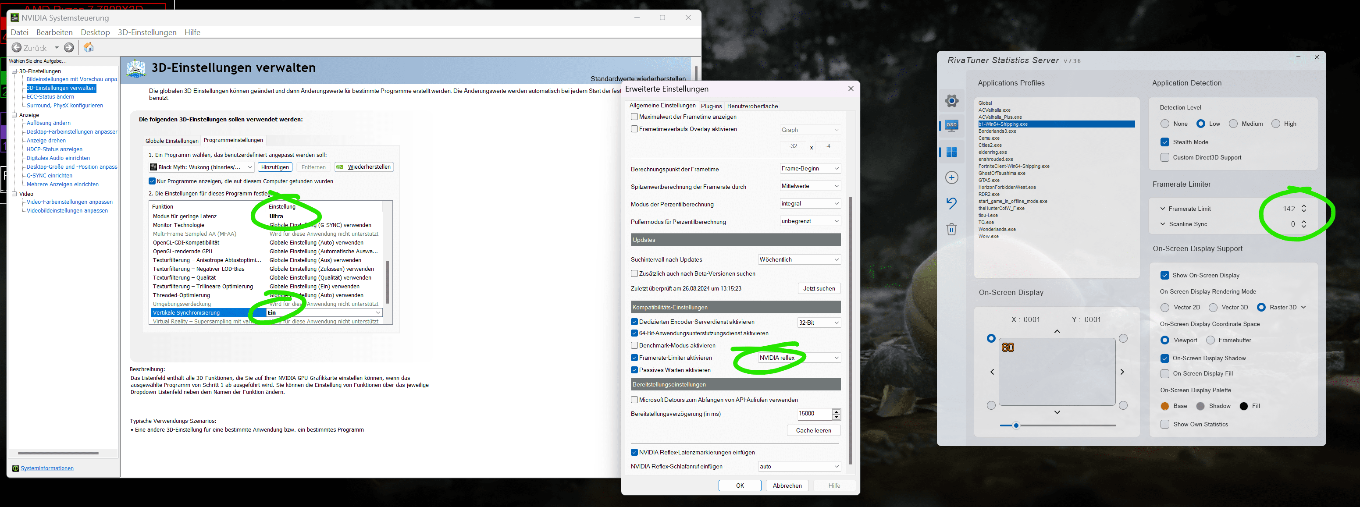Open NVIDIA Reflex-Schlafanruf auto dropdown
This screenshot has width=1360, height=507.
(799, 466)
